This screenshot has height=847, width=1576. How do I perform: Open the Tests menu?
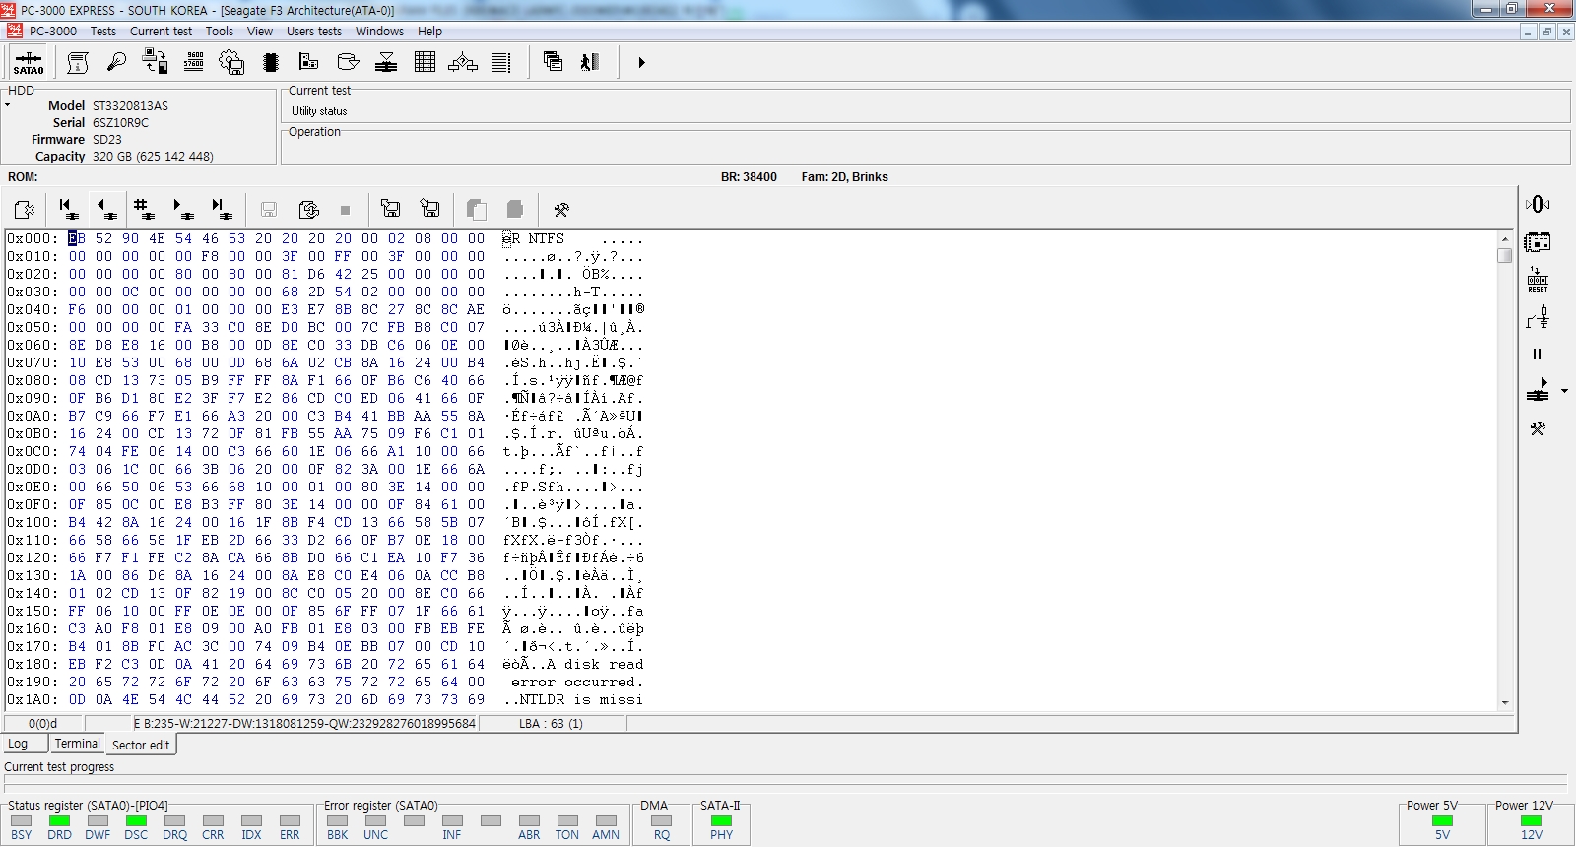point(103,31)
